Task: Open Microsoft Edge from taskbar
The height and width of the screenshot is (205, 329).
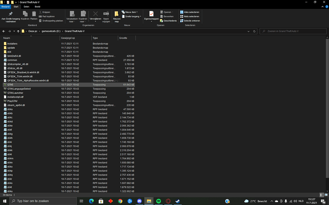Action: click(91, 201)
